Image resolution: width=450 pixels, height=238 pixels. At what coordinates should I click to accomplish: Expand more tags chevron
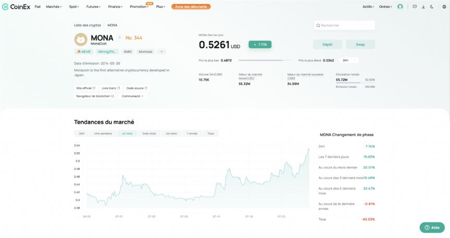161,51
